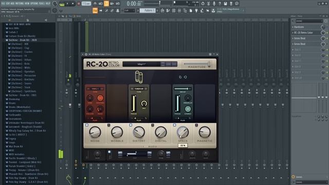The image size is (329, 185).
Task: Click the WOBBLE knob in RC-20
Action: tap(117, 133)
